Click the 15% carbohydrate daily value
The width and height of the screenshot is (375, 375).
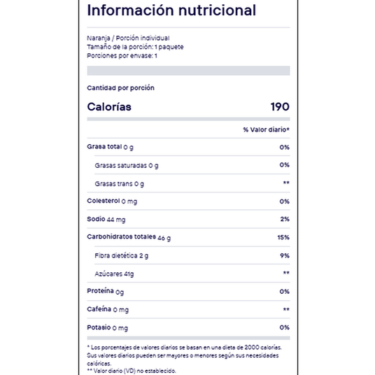tap(283, 237)
